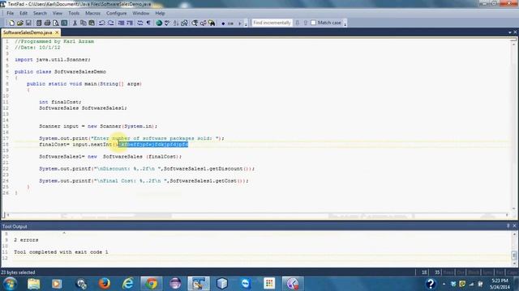Open the Window menu

140,13
